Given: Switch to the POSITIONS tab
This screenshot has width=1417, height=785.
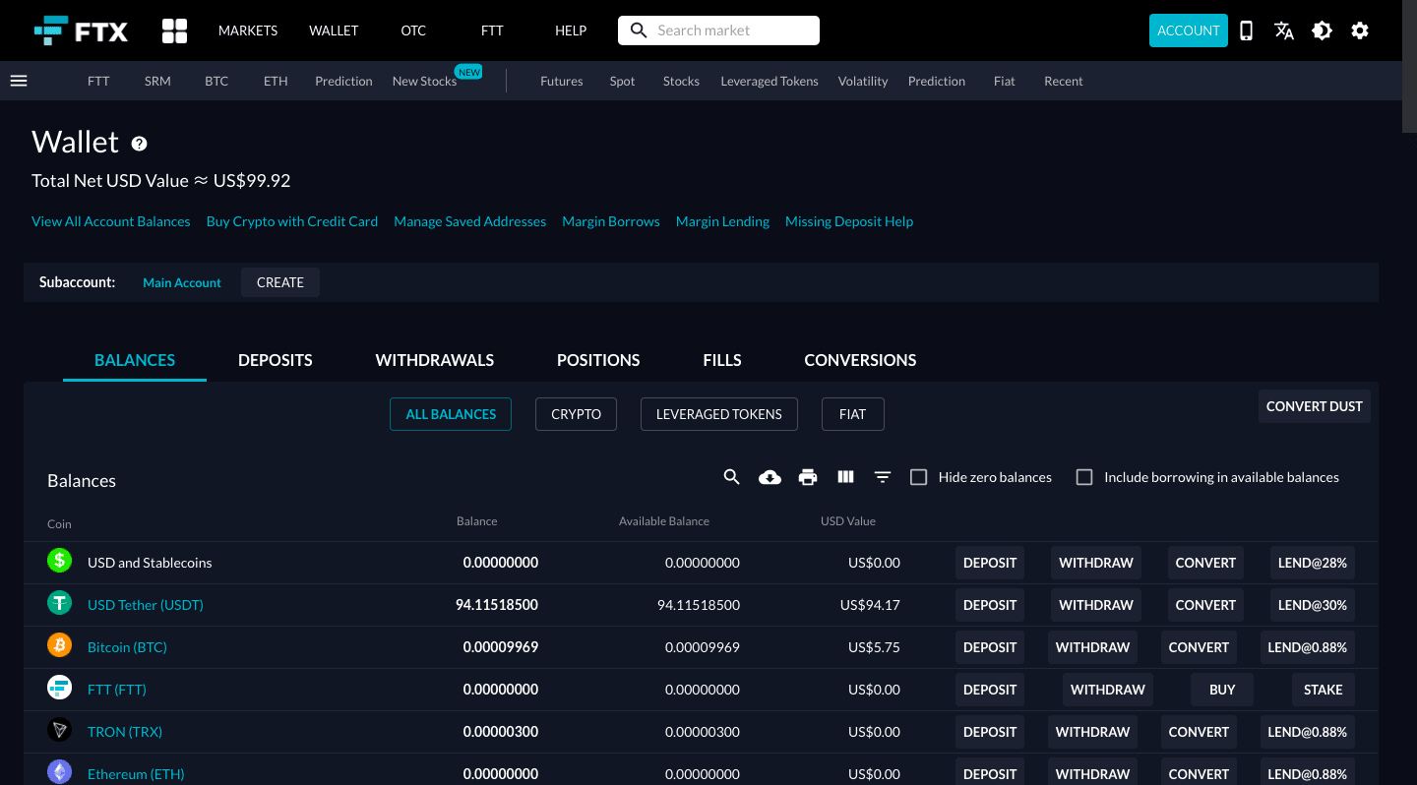Looking at the screenshot, I should coord(598,360).
